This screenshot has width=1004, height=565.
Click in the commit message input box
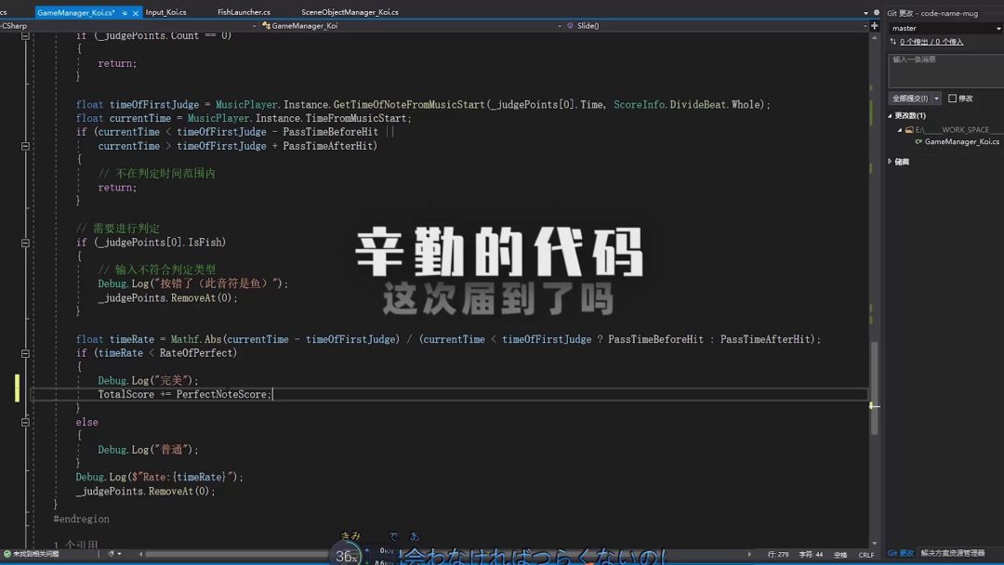coord(944,70)
